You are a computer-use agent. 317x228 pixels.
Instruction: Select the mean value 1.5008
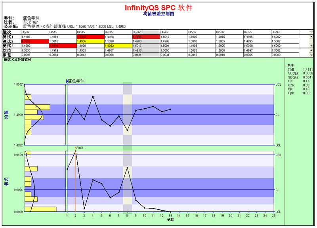(229, 50)
